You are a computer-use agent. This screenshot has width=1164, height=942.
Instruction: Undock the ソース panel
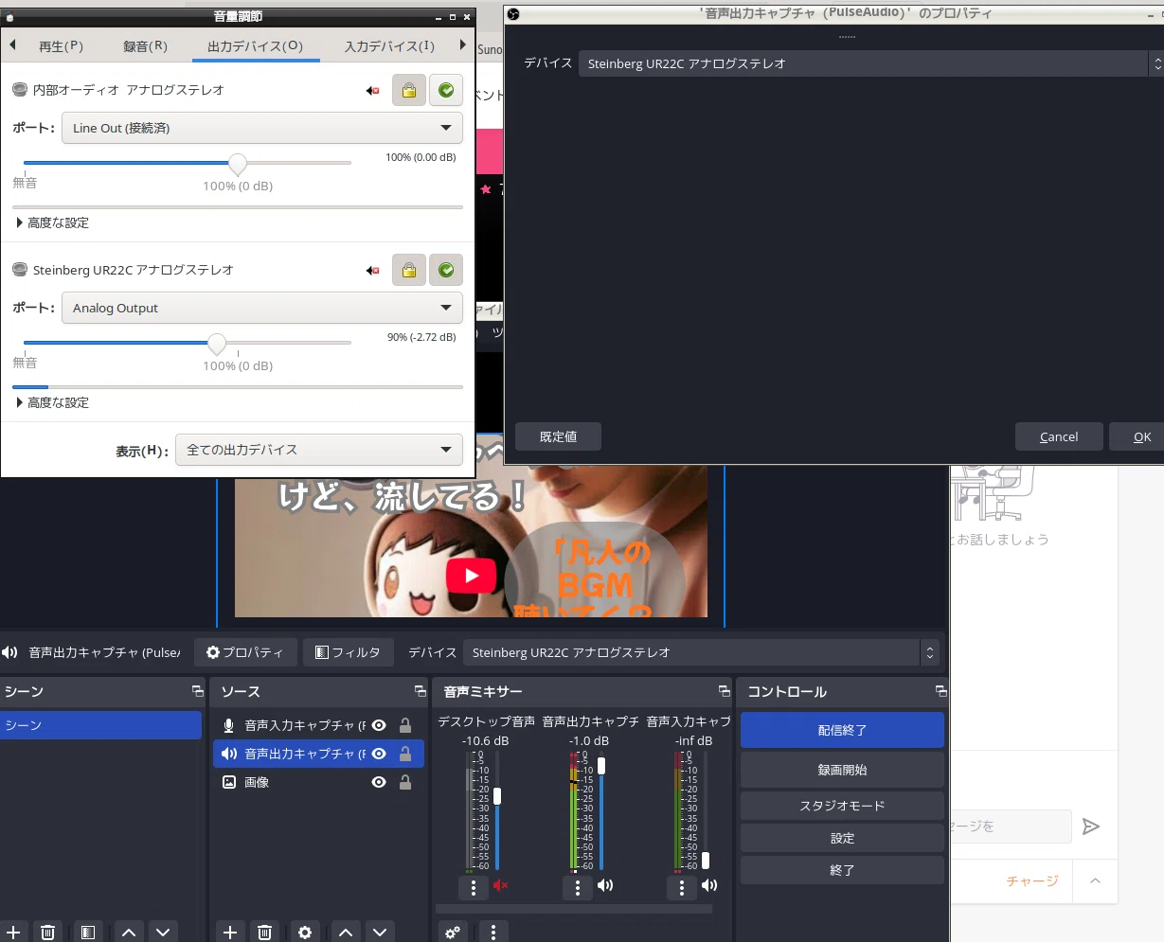click(x=421, y=691)
